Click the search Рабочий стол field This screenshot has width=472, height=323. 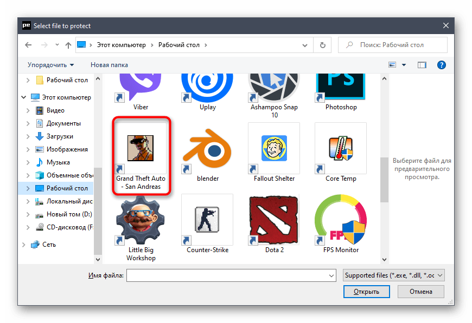pyautogui.click(x=393, y=45)
